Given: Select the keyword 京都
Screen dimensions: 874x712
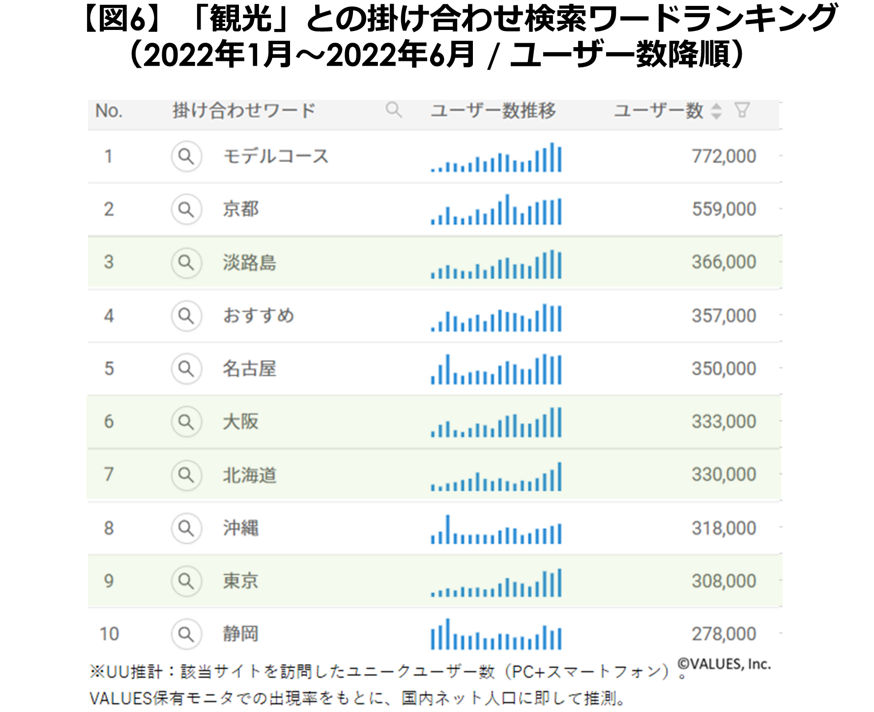Looking at the screenshot, I should point(240,210).
